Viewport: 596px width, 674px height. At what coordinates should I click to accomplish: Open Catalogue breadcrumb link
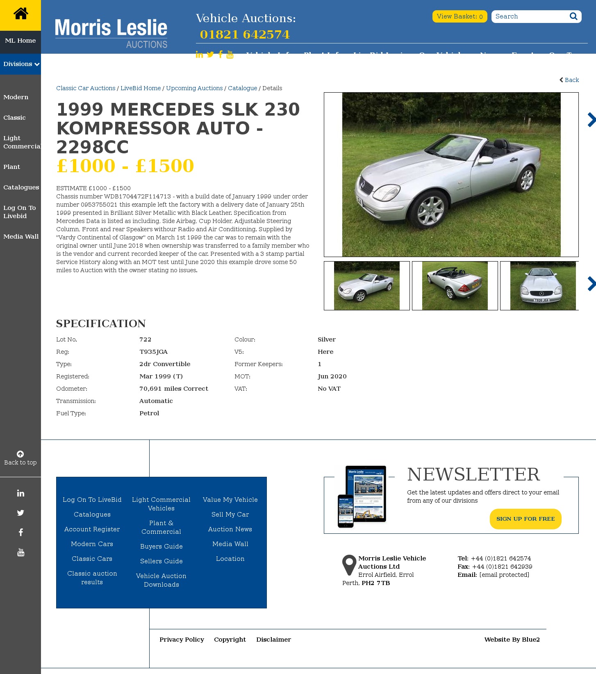(242, 88)
